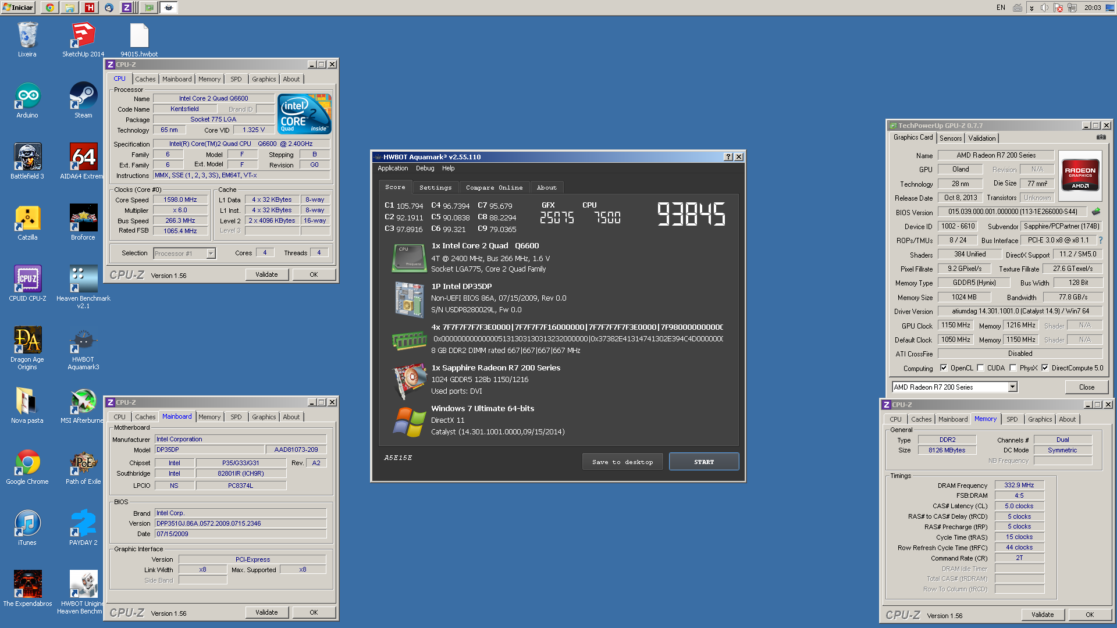Screen dimensions: 1117x628
Task: Switch to the Compare Online tab
Action: pos(494,187)
